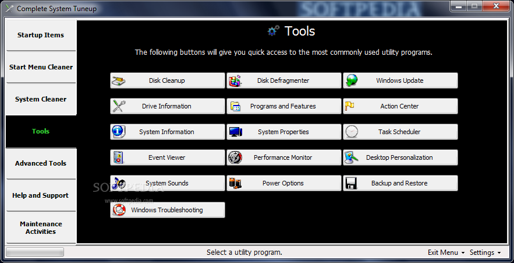Start Windows Troubleshooting

[168, 210]
